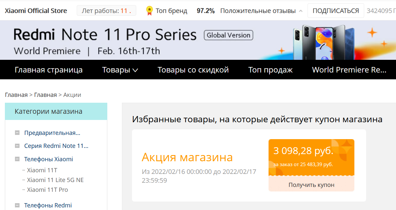Select the World Premiere navigation tab
The image size is (396, 210).
349,70
